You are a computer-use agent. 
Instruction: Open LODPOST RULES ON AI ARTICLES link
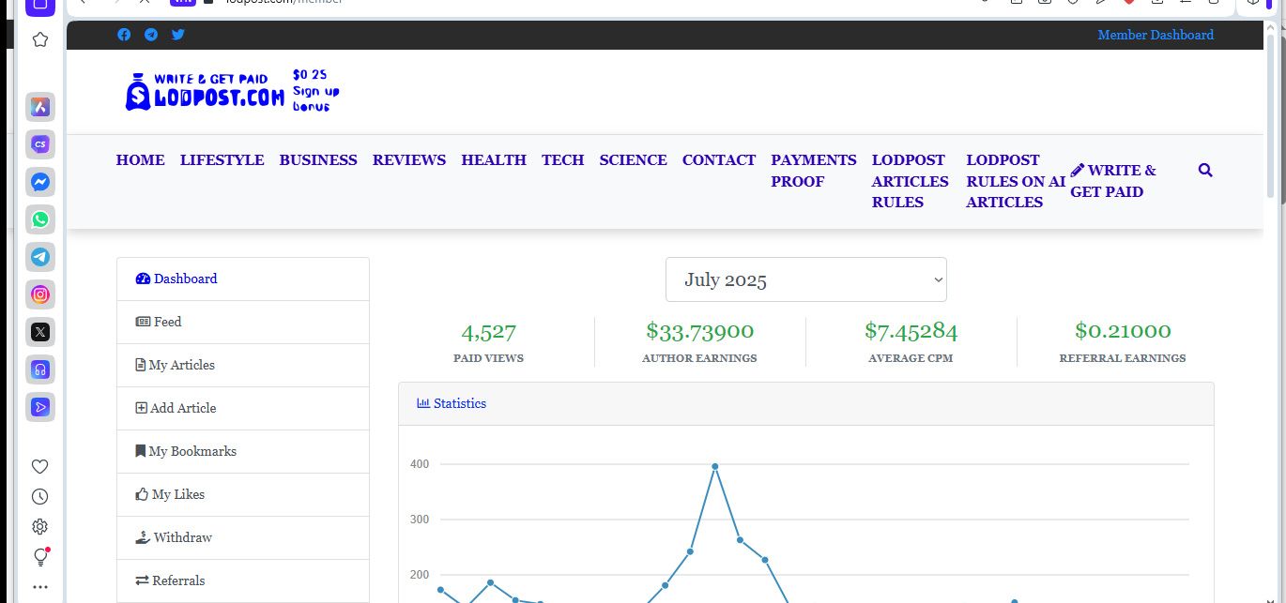pyautogui.click(x=1016, y=181)
